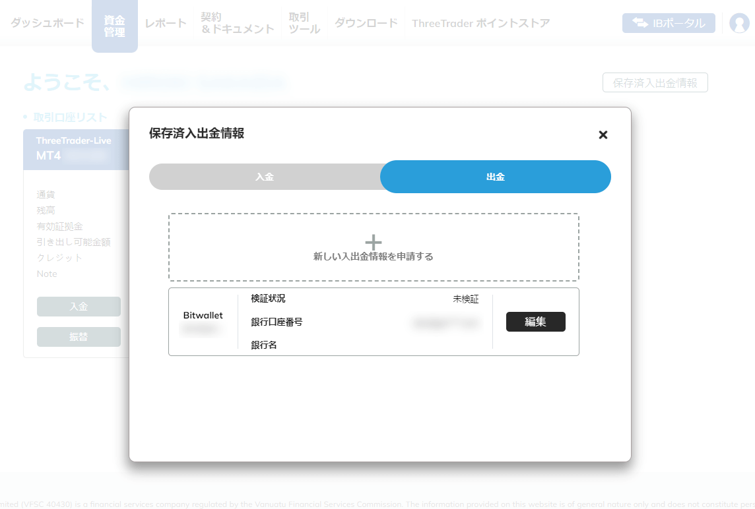Click the 引き出し可能金額 label
Image resolution: width=755 pixels, height=509 pixels.
coord(74,242)
